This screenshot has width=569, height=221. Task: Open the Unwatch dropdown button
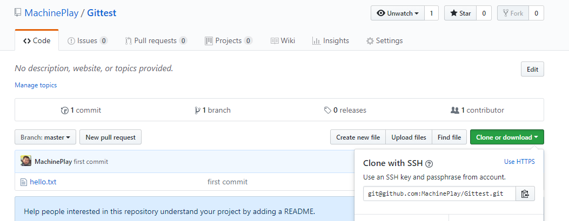tap(397, 13)
